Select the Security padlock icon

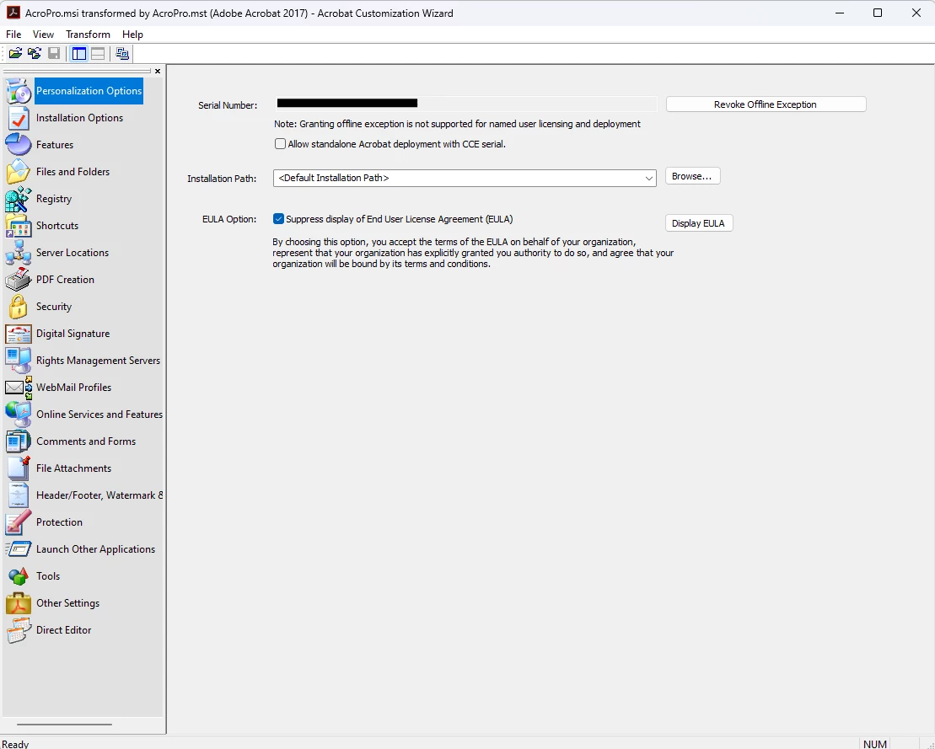(x=19, y=307)
